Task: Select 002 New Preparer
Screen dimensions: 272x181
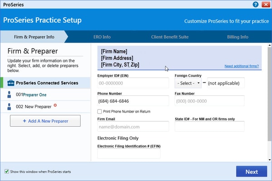Action: coord(45,106)
